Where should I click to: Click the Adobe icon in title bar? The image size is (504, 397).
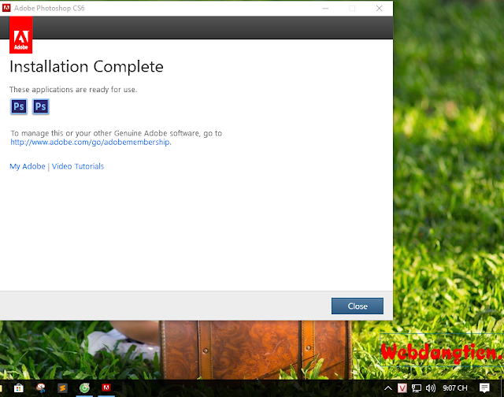[x=6, y=8]
